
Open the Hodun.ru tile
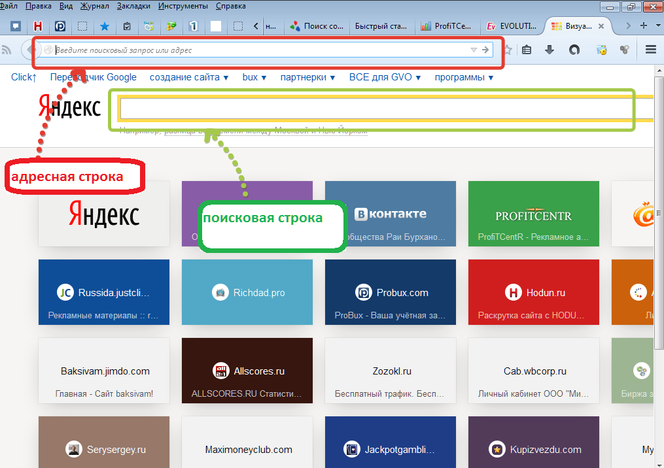point(534,292)
